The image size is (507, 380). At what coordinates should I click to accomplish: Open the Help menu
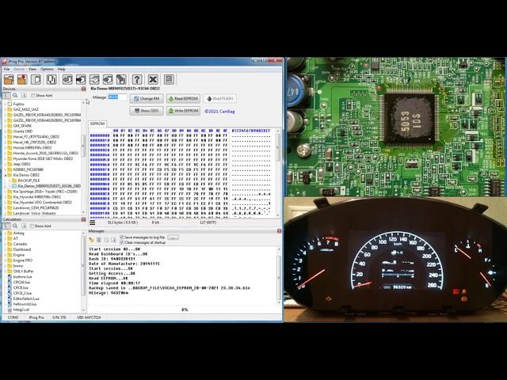click(62, 69)
